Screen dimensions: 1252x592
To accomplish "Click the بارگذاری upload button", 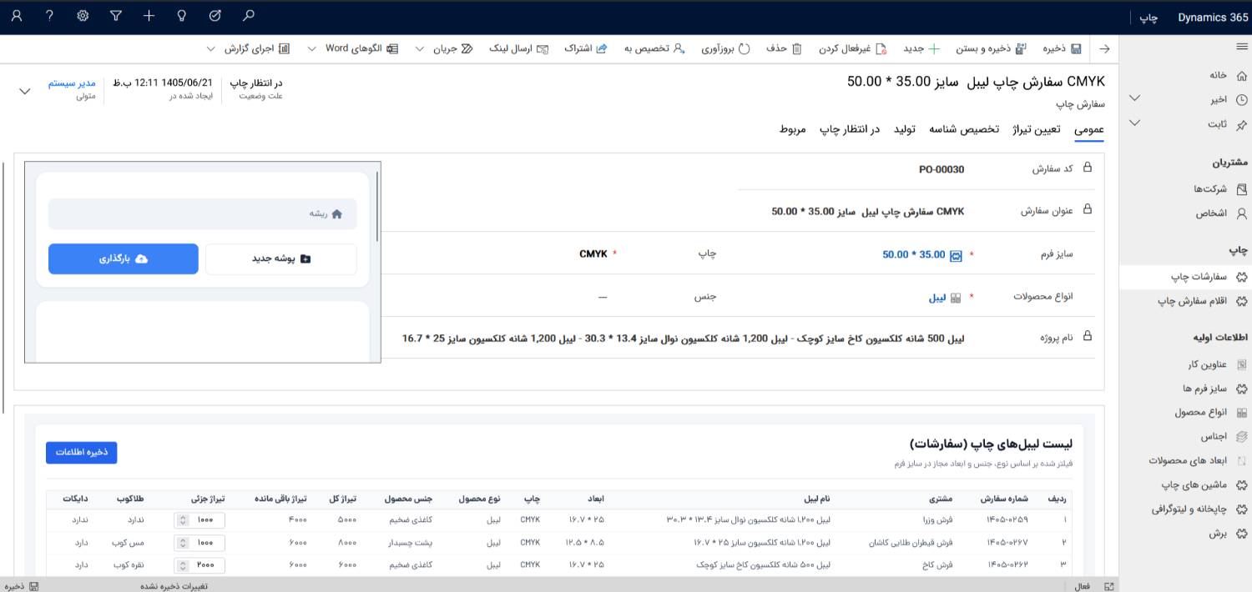I will click(124, 258).
